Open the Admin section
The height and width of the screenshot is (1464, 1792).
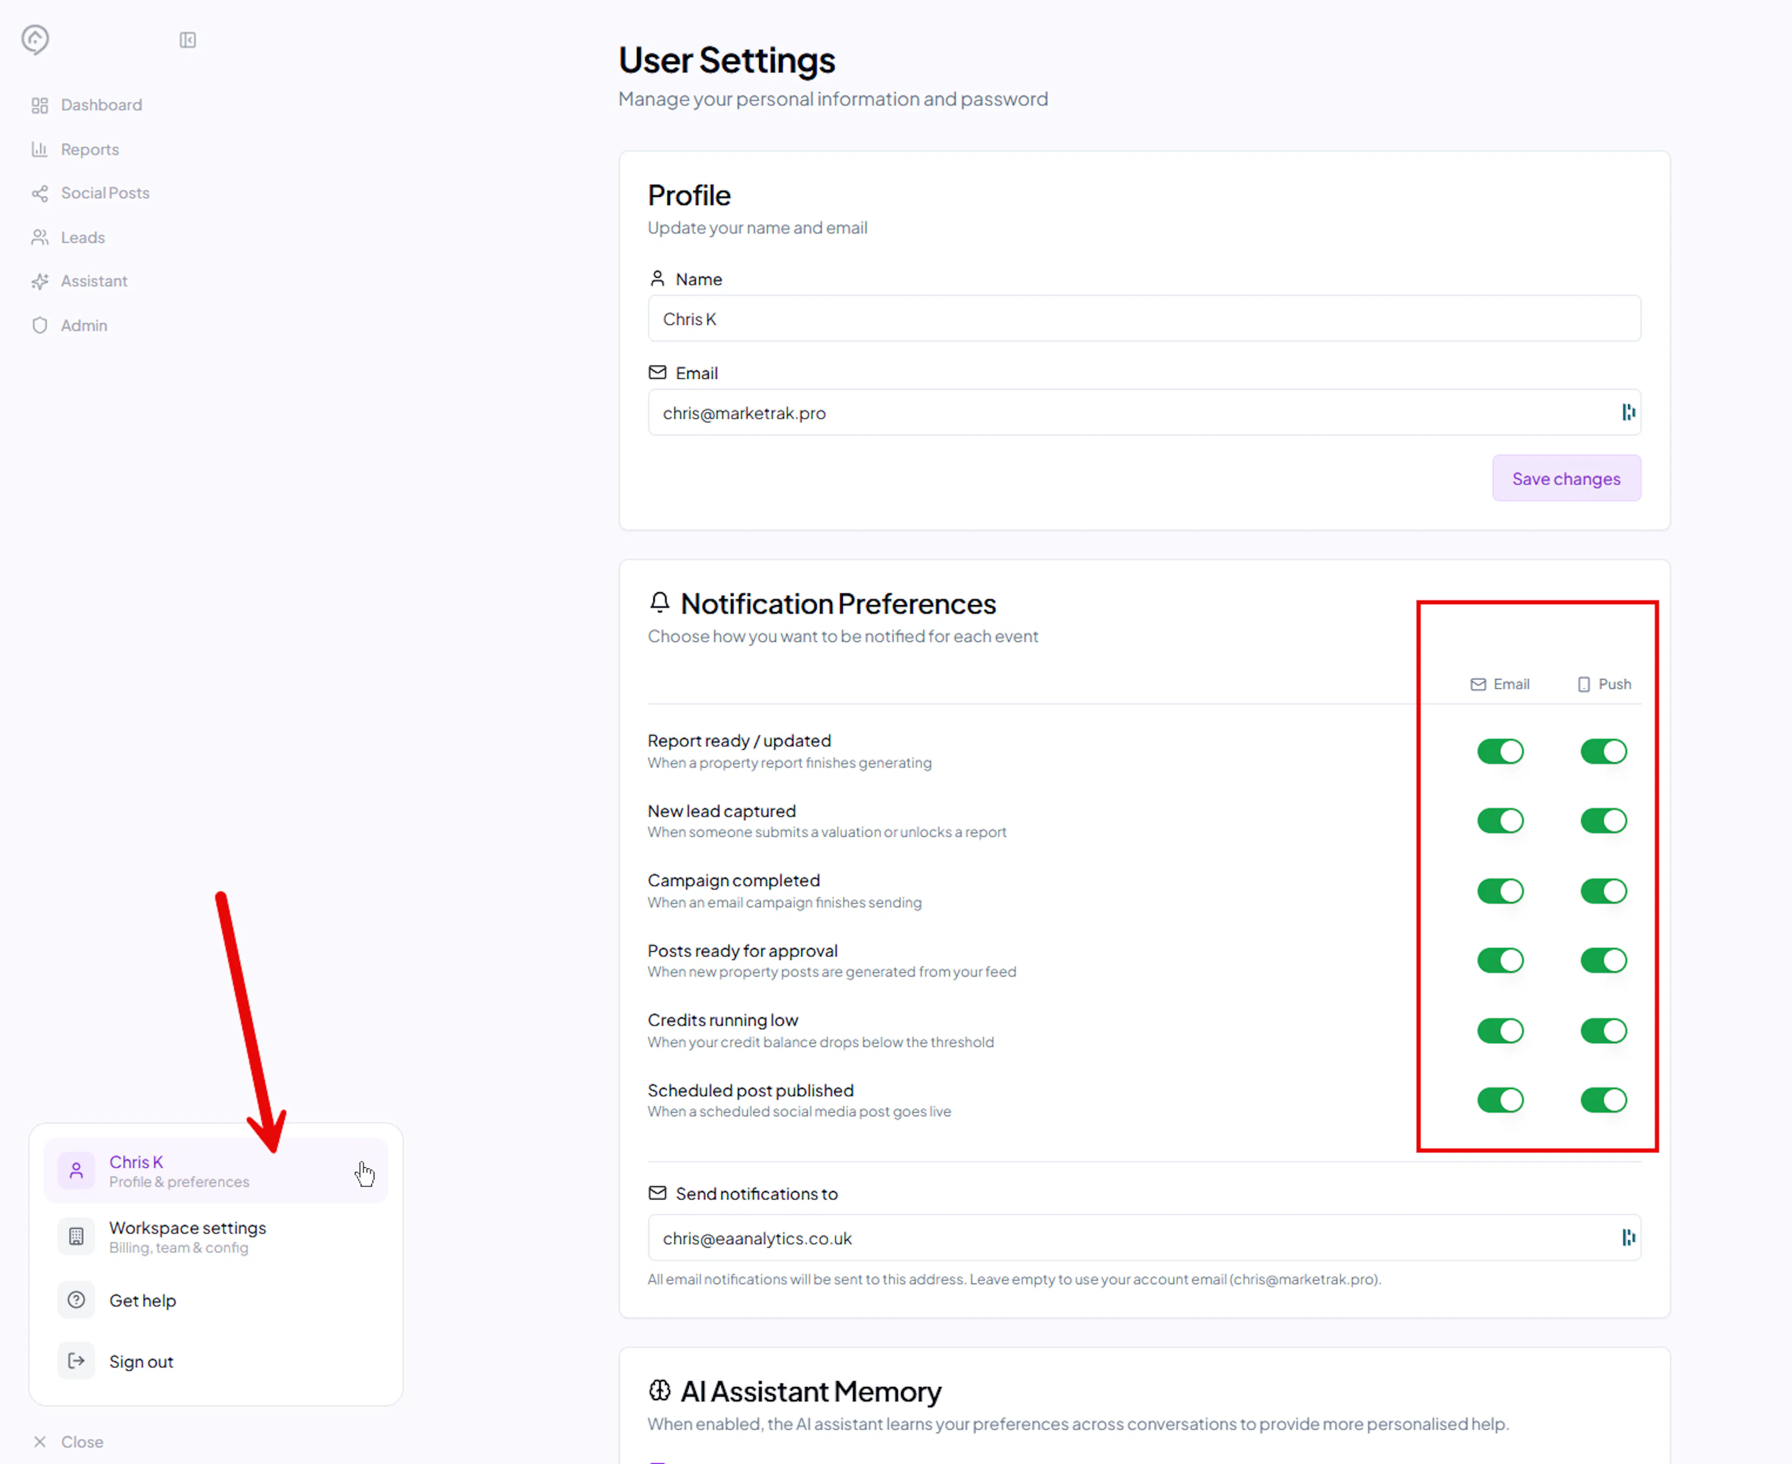click(x=84, y=326)
